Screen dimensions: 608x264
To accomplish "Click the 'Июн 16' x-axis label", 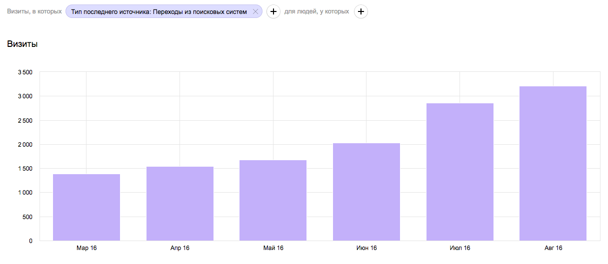I will tap(366, 248).
